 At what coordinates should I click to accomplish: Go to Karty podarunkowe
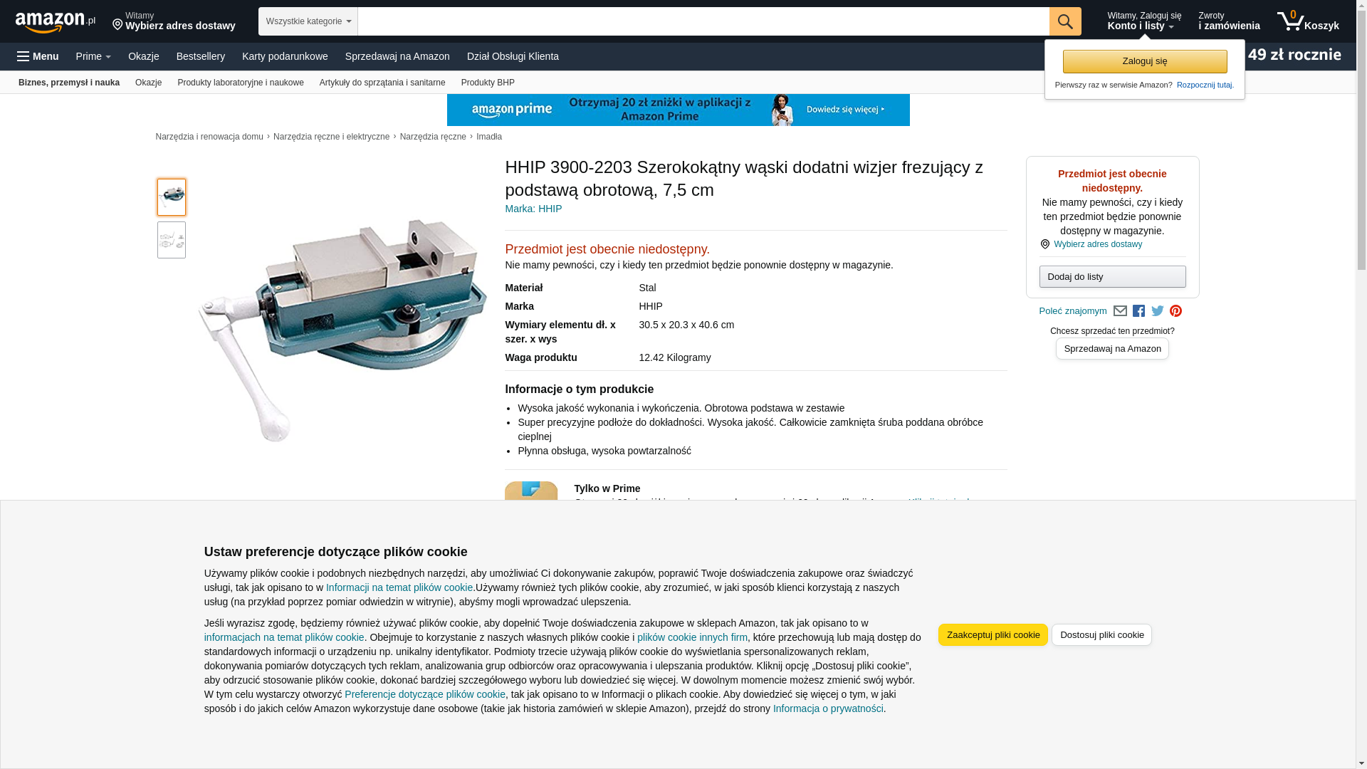click(285, 56)
